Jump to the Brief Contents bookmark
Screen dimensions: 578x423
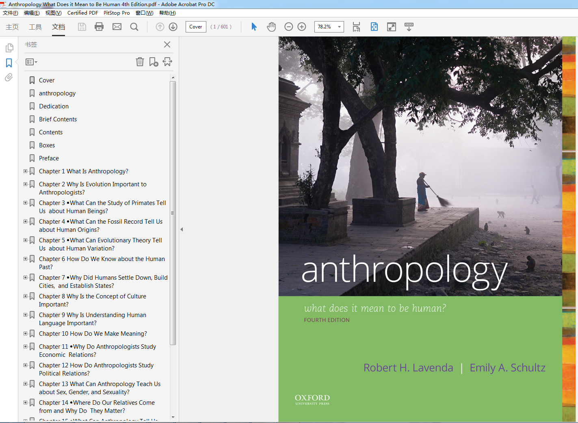pos(58,119)
